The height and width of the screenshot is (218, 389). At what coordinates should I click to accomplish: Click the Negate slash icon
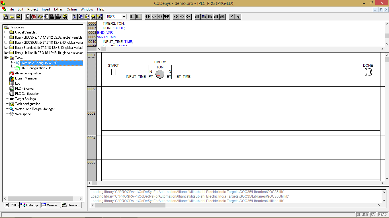tap(232, 16)
